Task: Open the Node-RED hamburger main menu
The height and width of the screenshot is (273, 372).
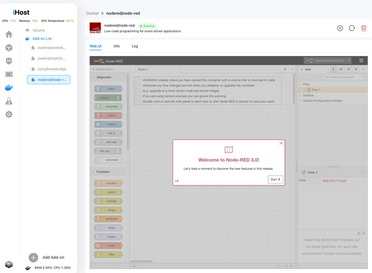Action: pos(361,60)
